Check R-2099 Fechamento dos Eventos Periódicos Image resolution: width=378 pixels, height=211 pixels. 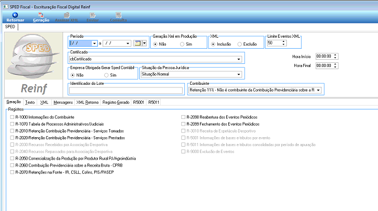pyautogui.click(x=183, y=124)
